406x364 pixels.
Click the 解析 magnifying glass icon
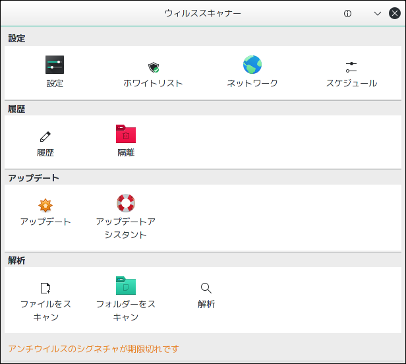pos(206,288)
